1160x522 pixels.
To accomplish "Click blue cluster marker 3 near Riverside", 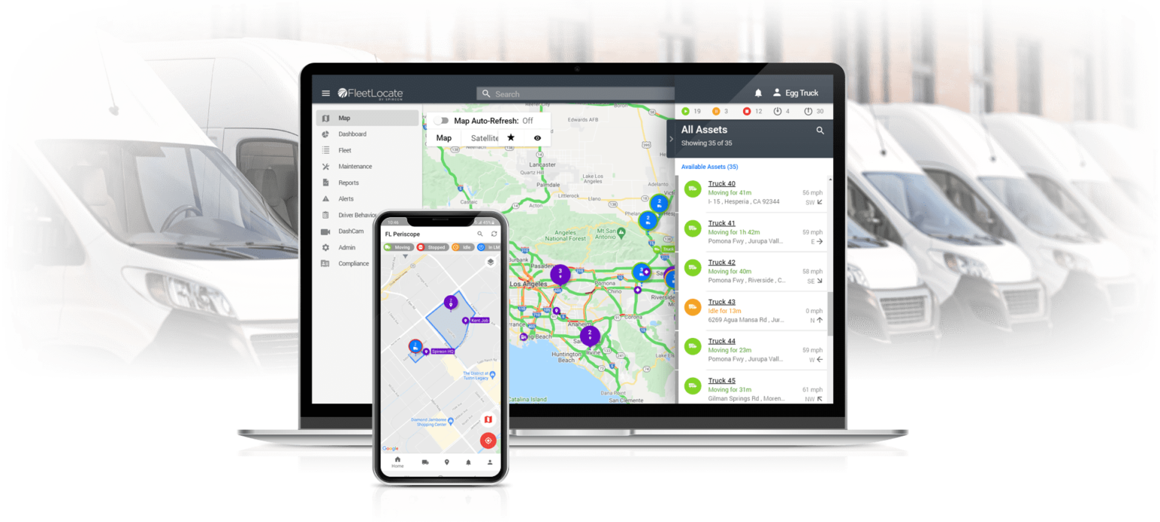I will 642,272.
